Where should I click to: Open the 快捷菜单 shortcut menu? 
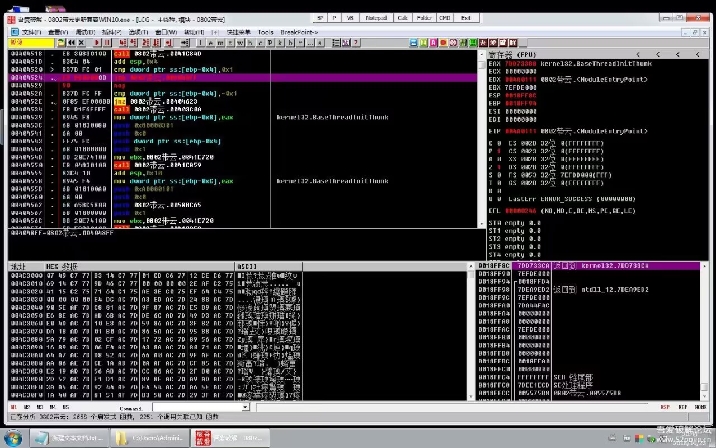[238, 32]
